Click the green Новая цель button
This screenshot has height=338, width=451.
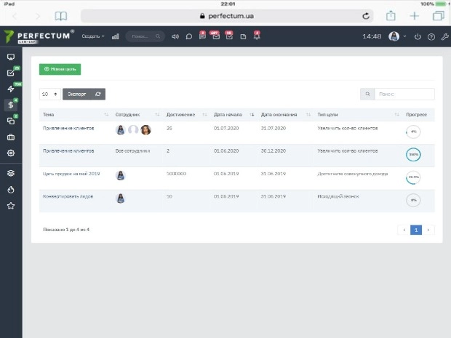coord(60,69)
